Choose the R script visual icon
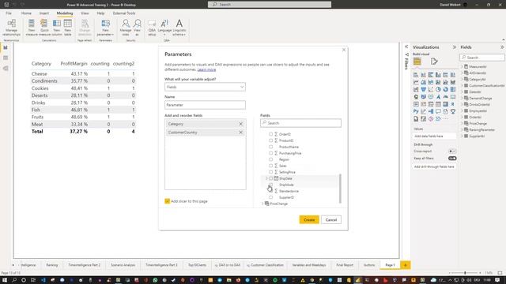Viewport: 506px width, 284px height. (453, 104)
